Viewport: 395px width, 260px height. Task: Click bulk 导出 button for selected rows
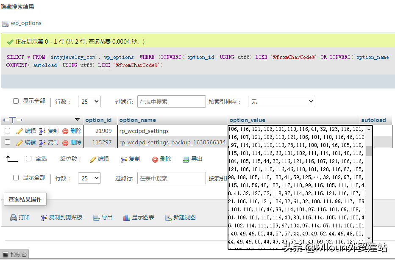point(197,159)
